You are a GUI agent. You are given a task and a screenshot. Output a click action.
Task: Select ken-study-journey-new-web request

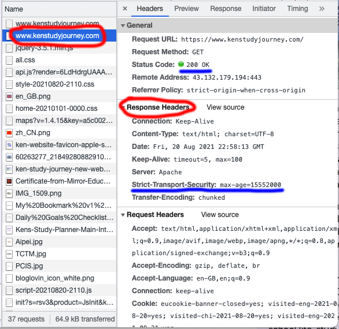pyautogui.click(x=60, y=169)
